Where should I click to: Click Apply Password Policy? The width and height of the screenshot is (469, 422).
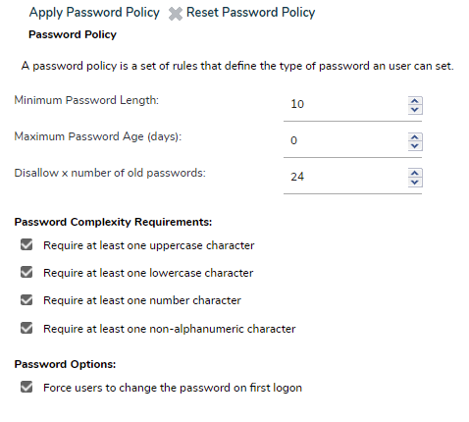[94, 13]
